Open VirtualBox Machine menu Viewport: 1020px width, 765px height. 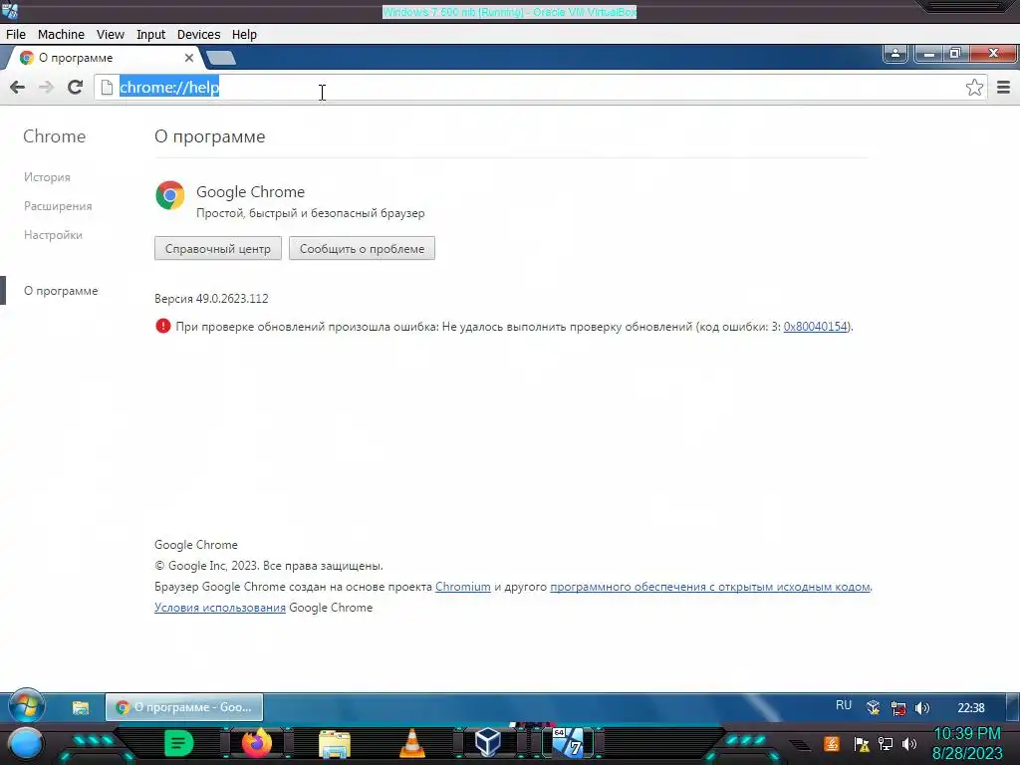(61, 35)
